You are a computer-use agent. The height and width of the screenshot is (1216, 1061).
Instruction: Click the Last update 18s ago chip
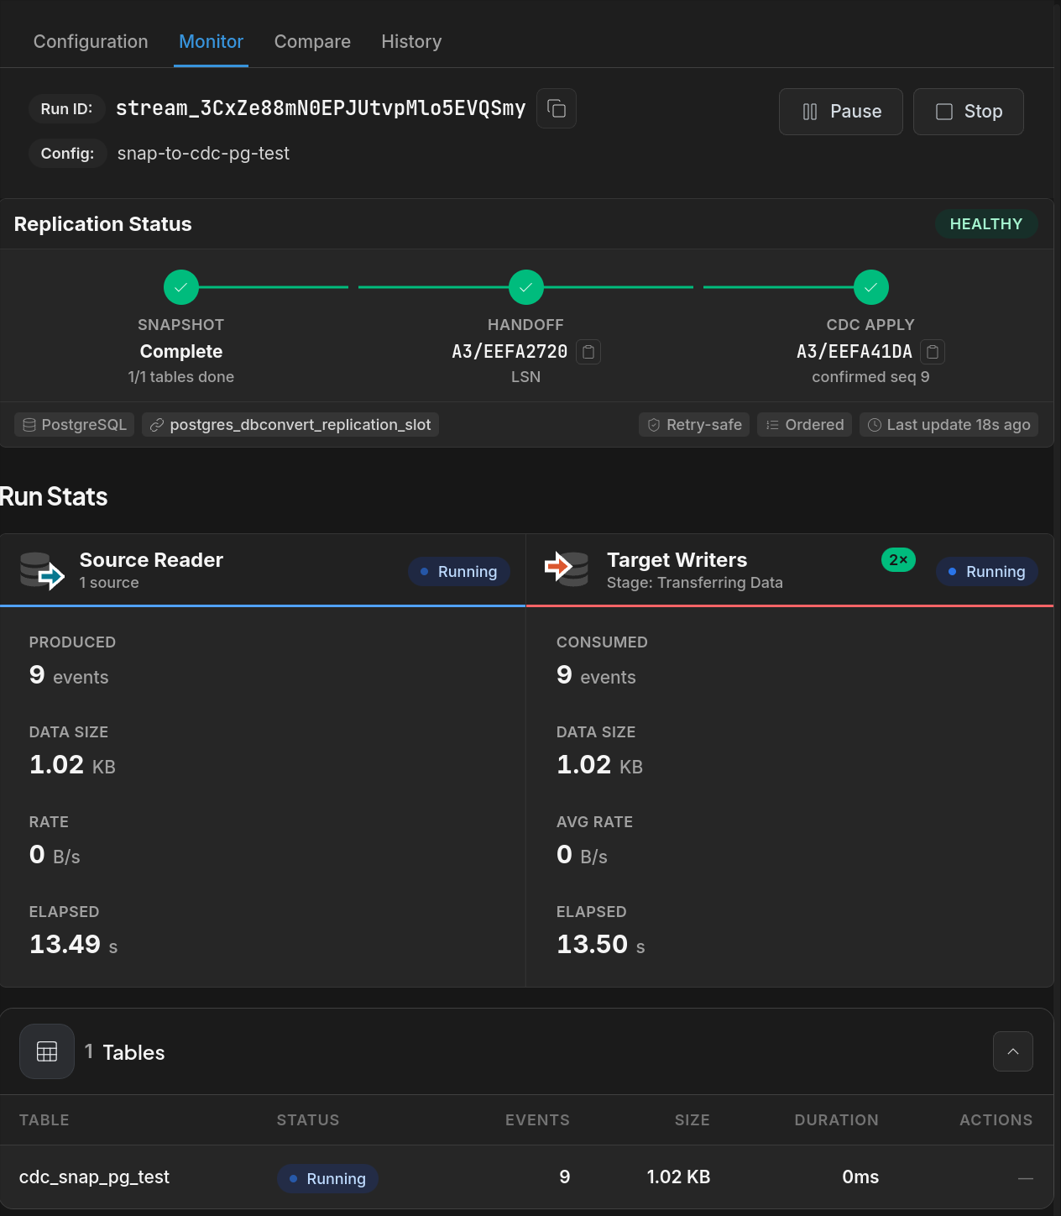pos(949,425)
